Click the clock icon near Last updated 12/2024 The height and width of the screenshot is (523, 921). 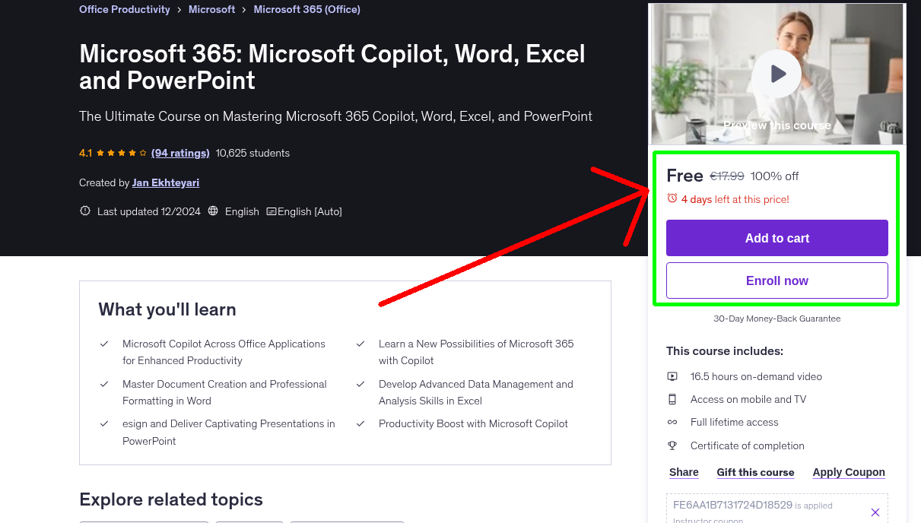[84, 211]
